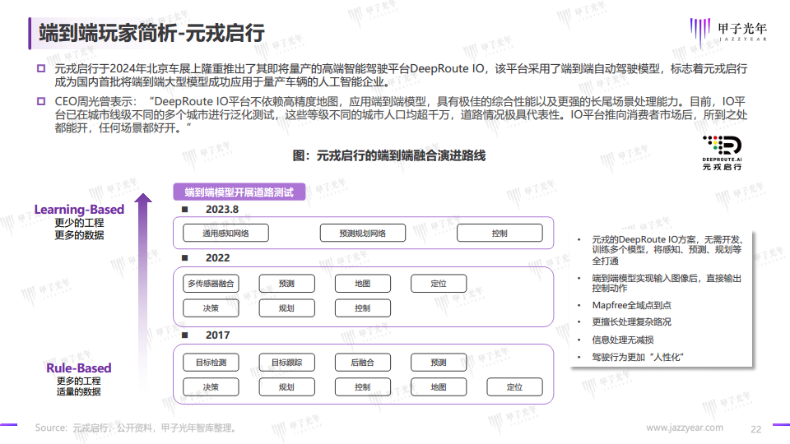Select the 后融合 box

tap(363, 363)
